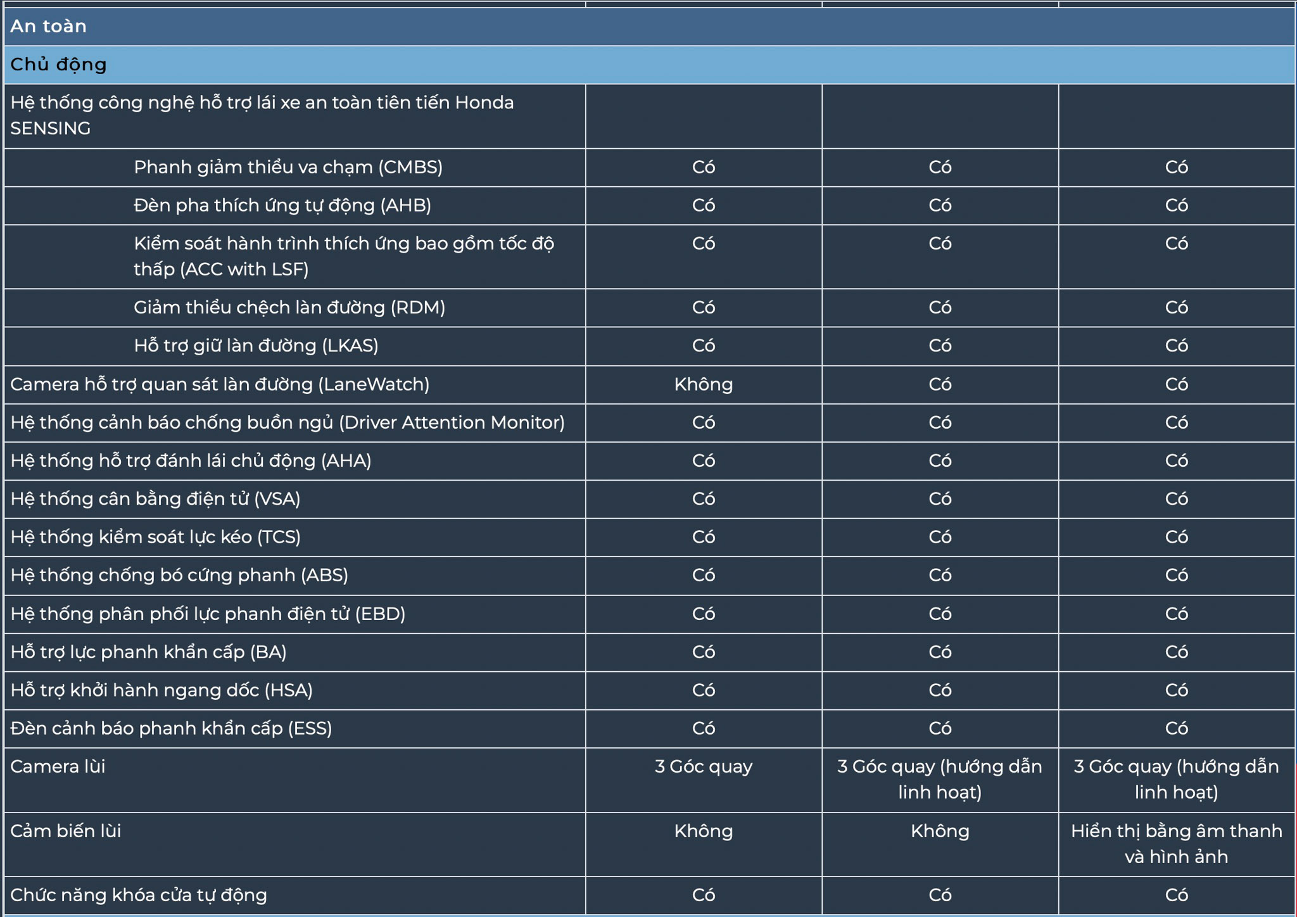Select the Honda SENSING system row label
1297x917 pixels.
[x=262, y=115]
